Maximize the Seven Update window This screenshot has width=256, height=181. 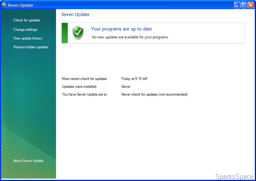click(x=244, y=5)
